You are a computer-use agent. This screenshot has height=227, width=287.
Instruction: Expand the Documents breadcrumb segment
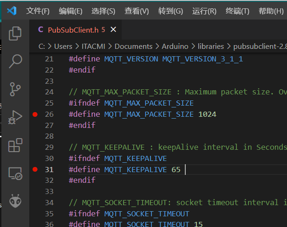pos(133,47)
